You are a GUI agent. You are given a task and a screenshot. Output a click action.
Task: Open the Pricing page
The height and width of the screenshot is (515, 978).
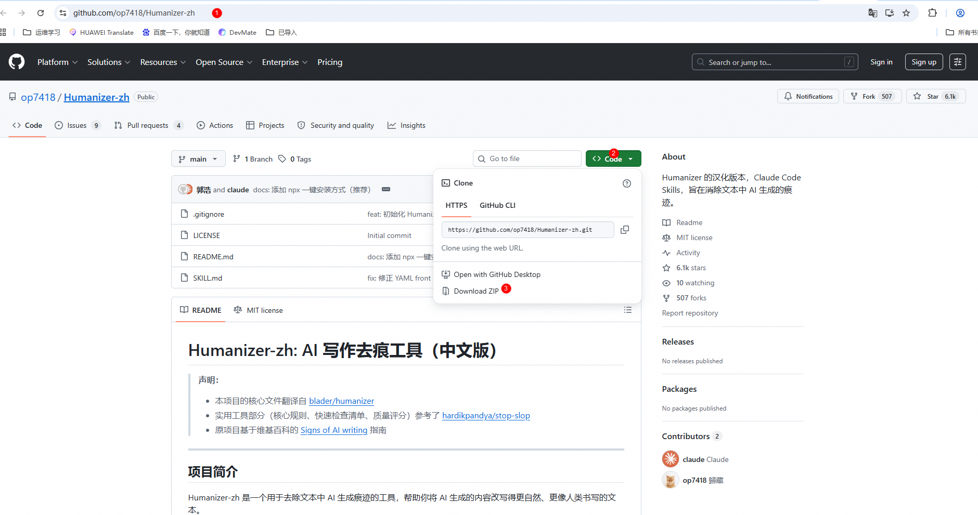pos(330,62)
